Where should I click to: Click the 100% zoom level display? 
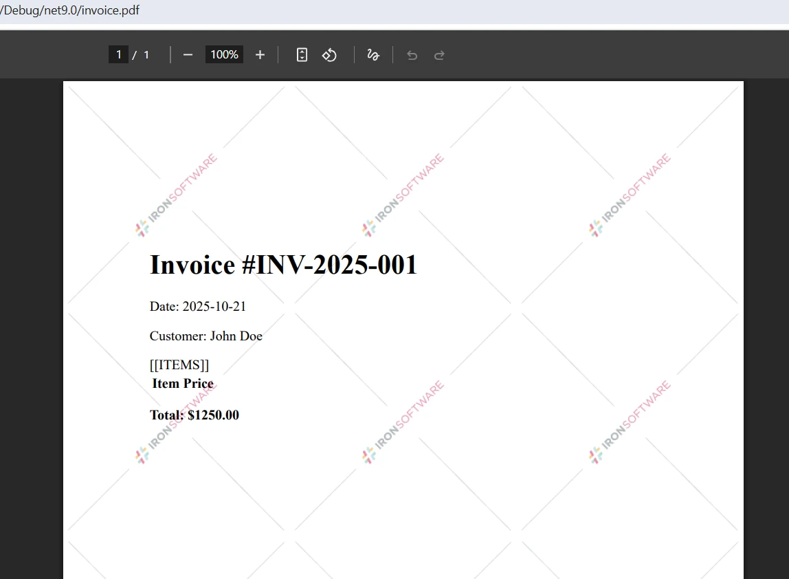[x=223, y=54]
